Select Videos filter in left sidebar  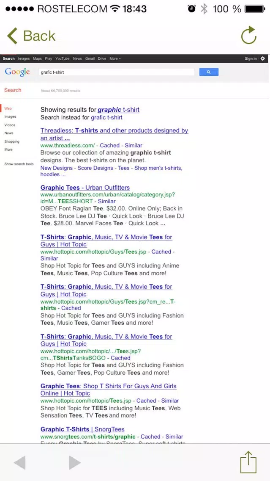pos(10,125)
